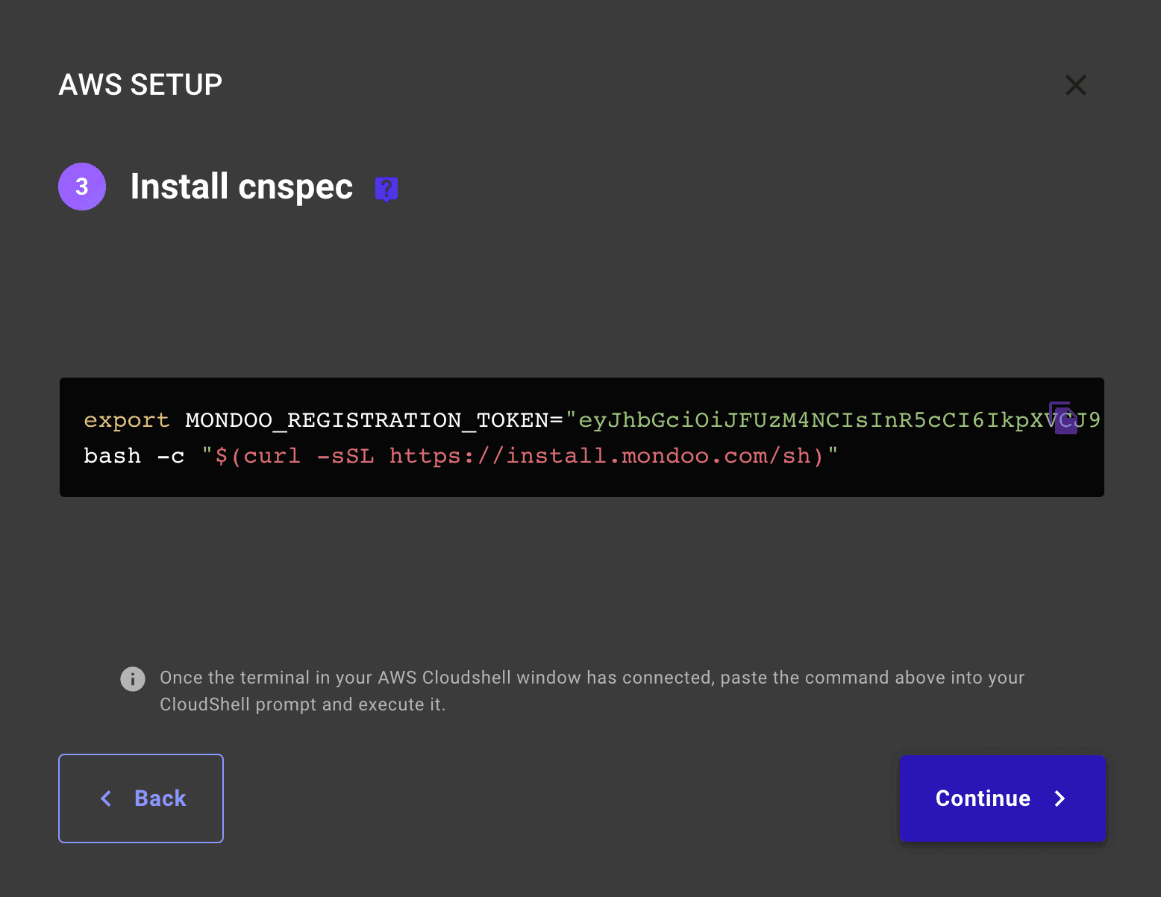
Task: Click the info circle beside the CloudShell instructions
Action: point(133,678)
